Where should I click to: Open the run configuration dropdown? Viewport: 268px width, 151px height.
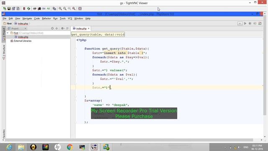(x=240, y=23)
